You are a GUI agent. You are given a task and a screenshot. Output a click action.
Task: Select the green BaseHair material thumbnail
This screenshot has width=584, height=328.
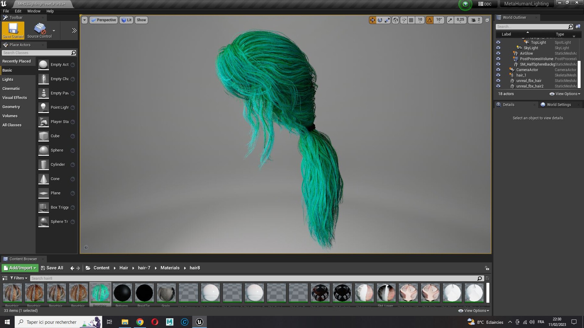click(x=100, y=293)
